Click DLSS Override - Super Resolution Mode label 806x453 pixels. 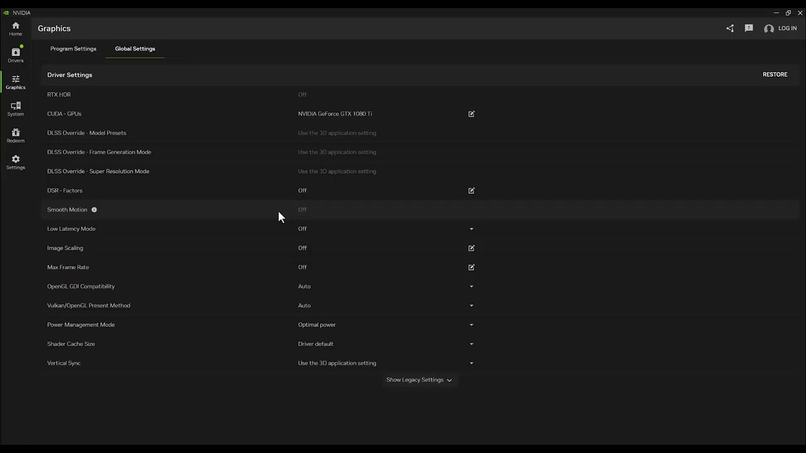click(x=98, y=171)
